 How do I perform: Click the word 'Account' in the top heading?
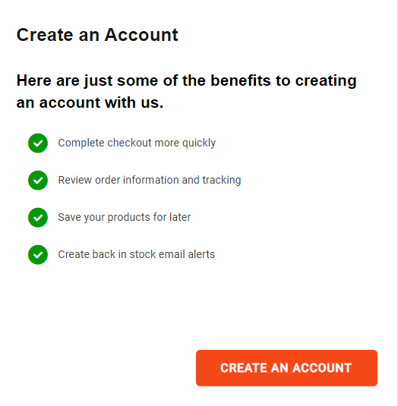(x=141, y=35)
